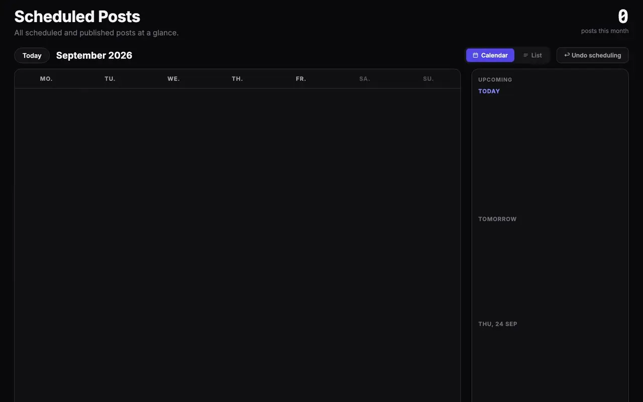Click the 'All scheduled and published posts' subtitle
Viewport: 643px width, 402px height.
[x=96, y=33]
